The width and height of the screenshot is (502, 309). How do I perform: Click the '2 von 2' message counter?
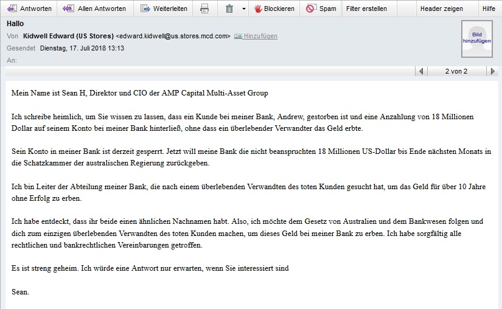coord(456,71)
